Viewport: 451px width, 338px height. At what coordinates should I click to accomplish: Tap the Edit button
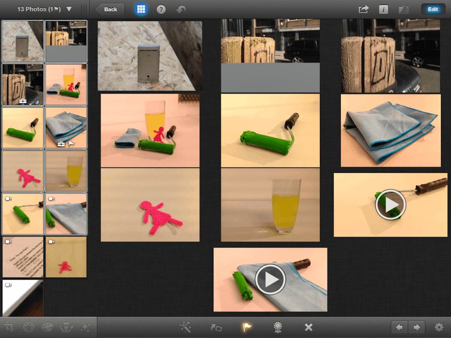tap(433, 9)
